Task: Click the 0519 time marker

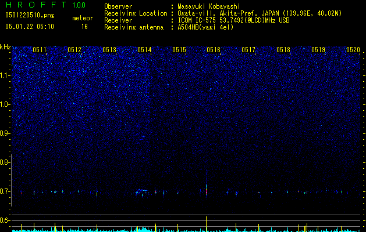Action: click(x=318, y=50)
